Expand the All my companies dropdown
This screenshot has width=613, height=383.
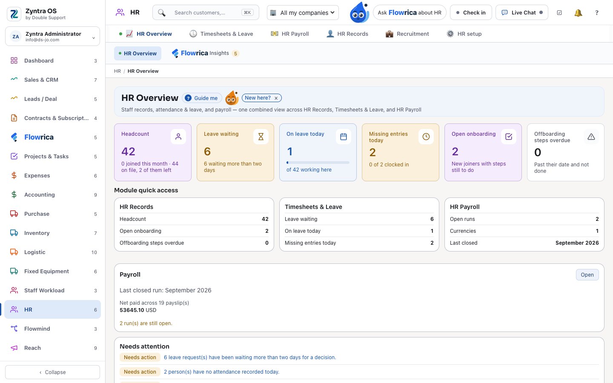[x=303, y=13]
